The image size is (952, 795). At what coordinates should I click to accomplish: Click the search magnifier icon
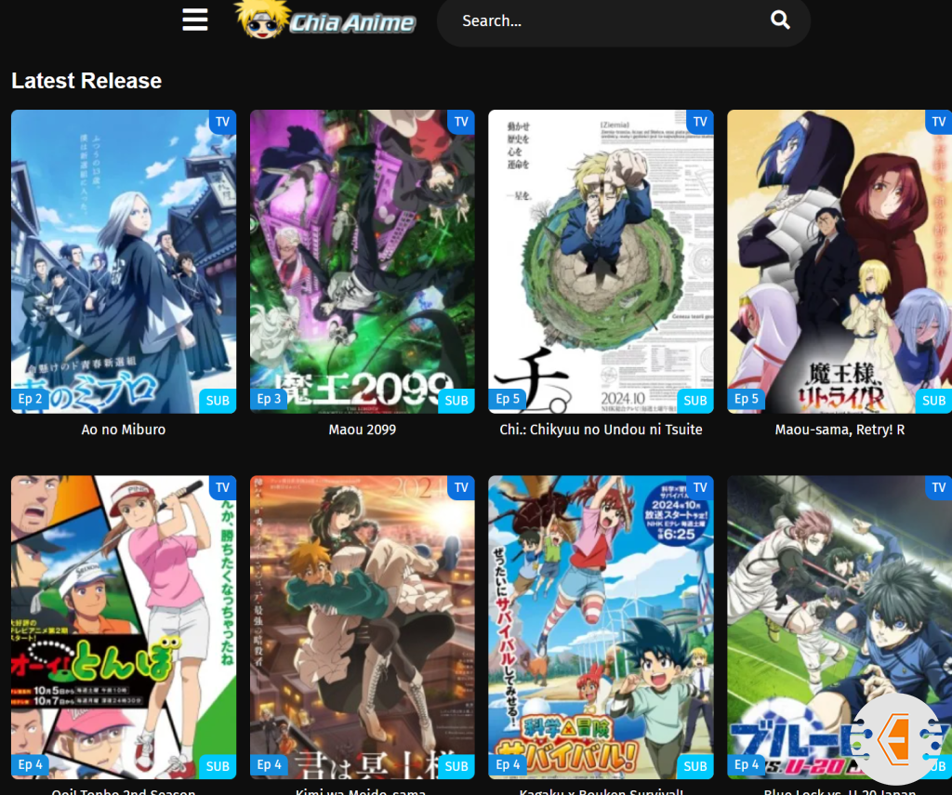tap(780, 20)
